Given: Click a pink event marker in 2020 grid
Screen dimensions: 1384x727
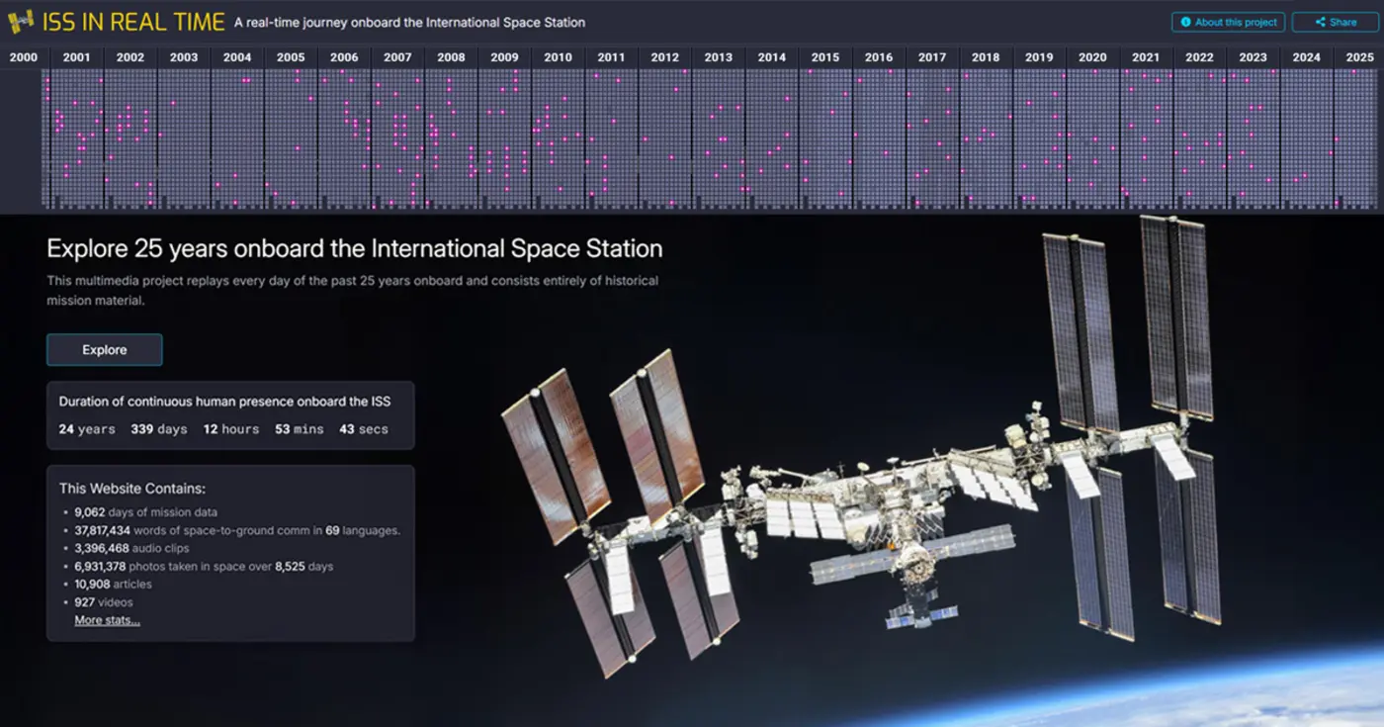Looking at the screenshot, I should [1095, 138].
